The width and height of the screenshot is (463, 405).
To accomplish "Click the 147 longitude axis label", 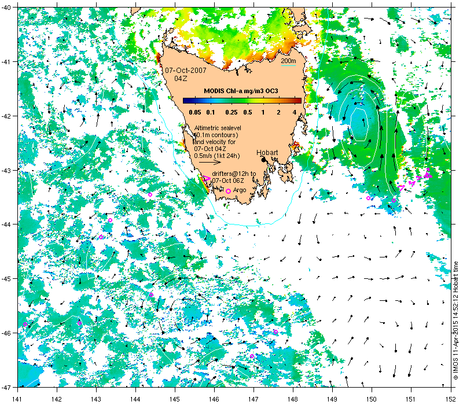I will point(253,399).
